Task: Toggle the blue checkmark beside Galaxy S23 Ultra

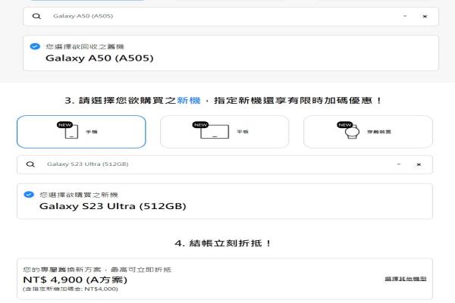Action: pyautogui.click(x=29, y=194)
